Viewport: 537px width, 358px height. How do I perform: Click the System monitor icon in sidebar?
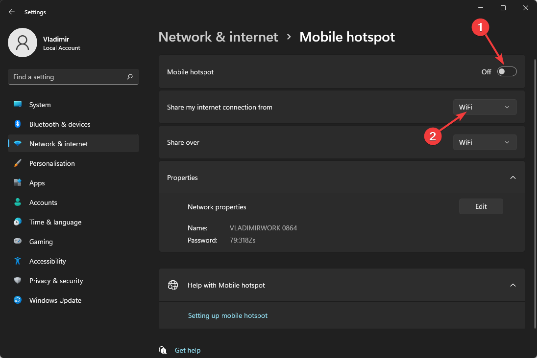(x=18, y=105)
